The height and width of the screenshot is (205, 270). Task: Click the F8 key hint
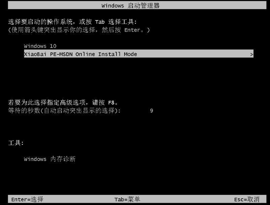(111, 103)
